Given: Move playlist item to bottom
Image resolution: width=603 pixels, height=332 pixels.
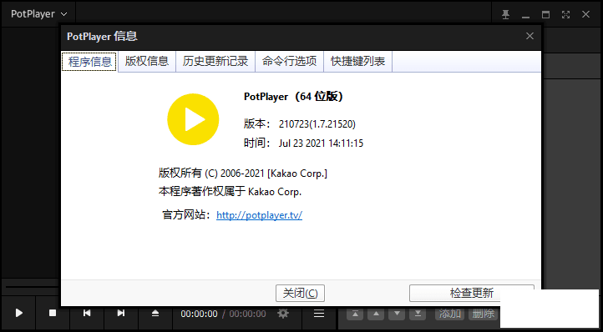Looking at the screenshot, I should 418,314.
